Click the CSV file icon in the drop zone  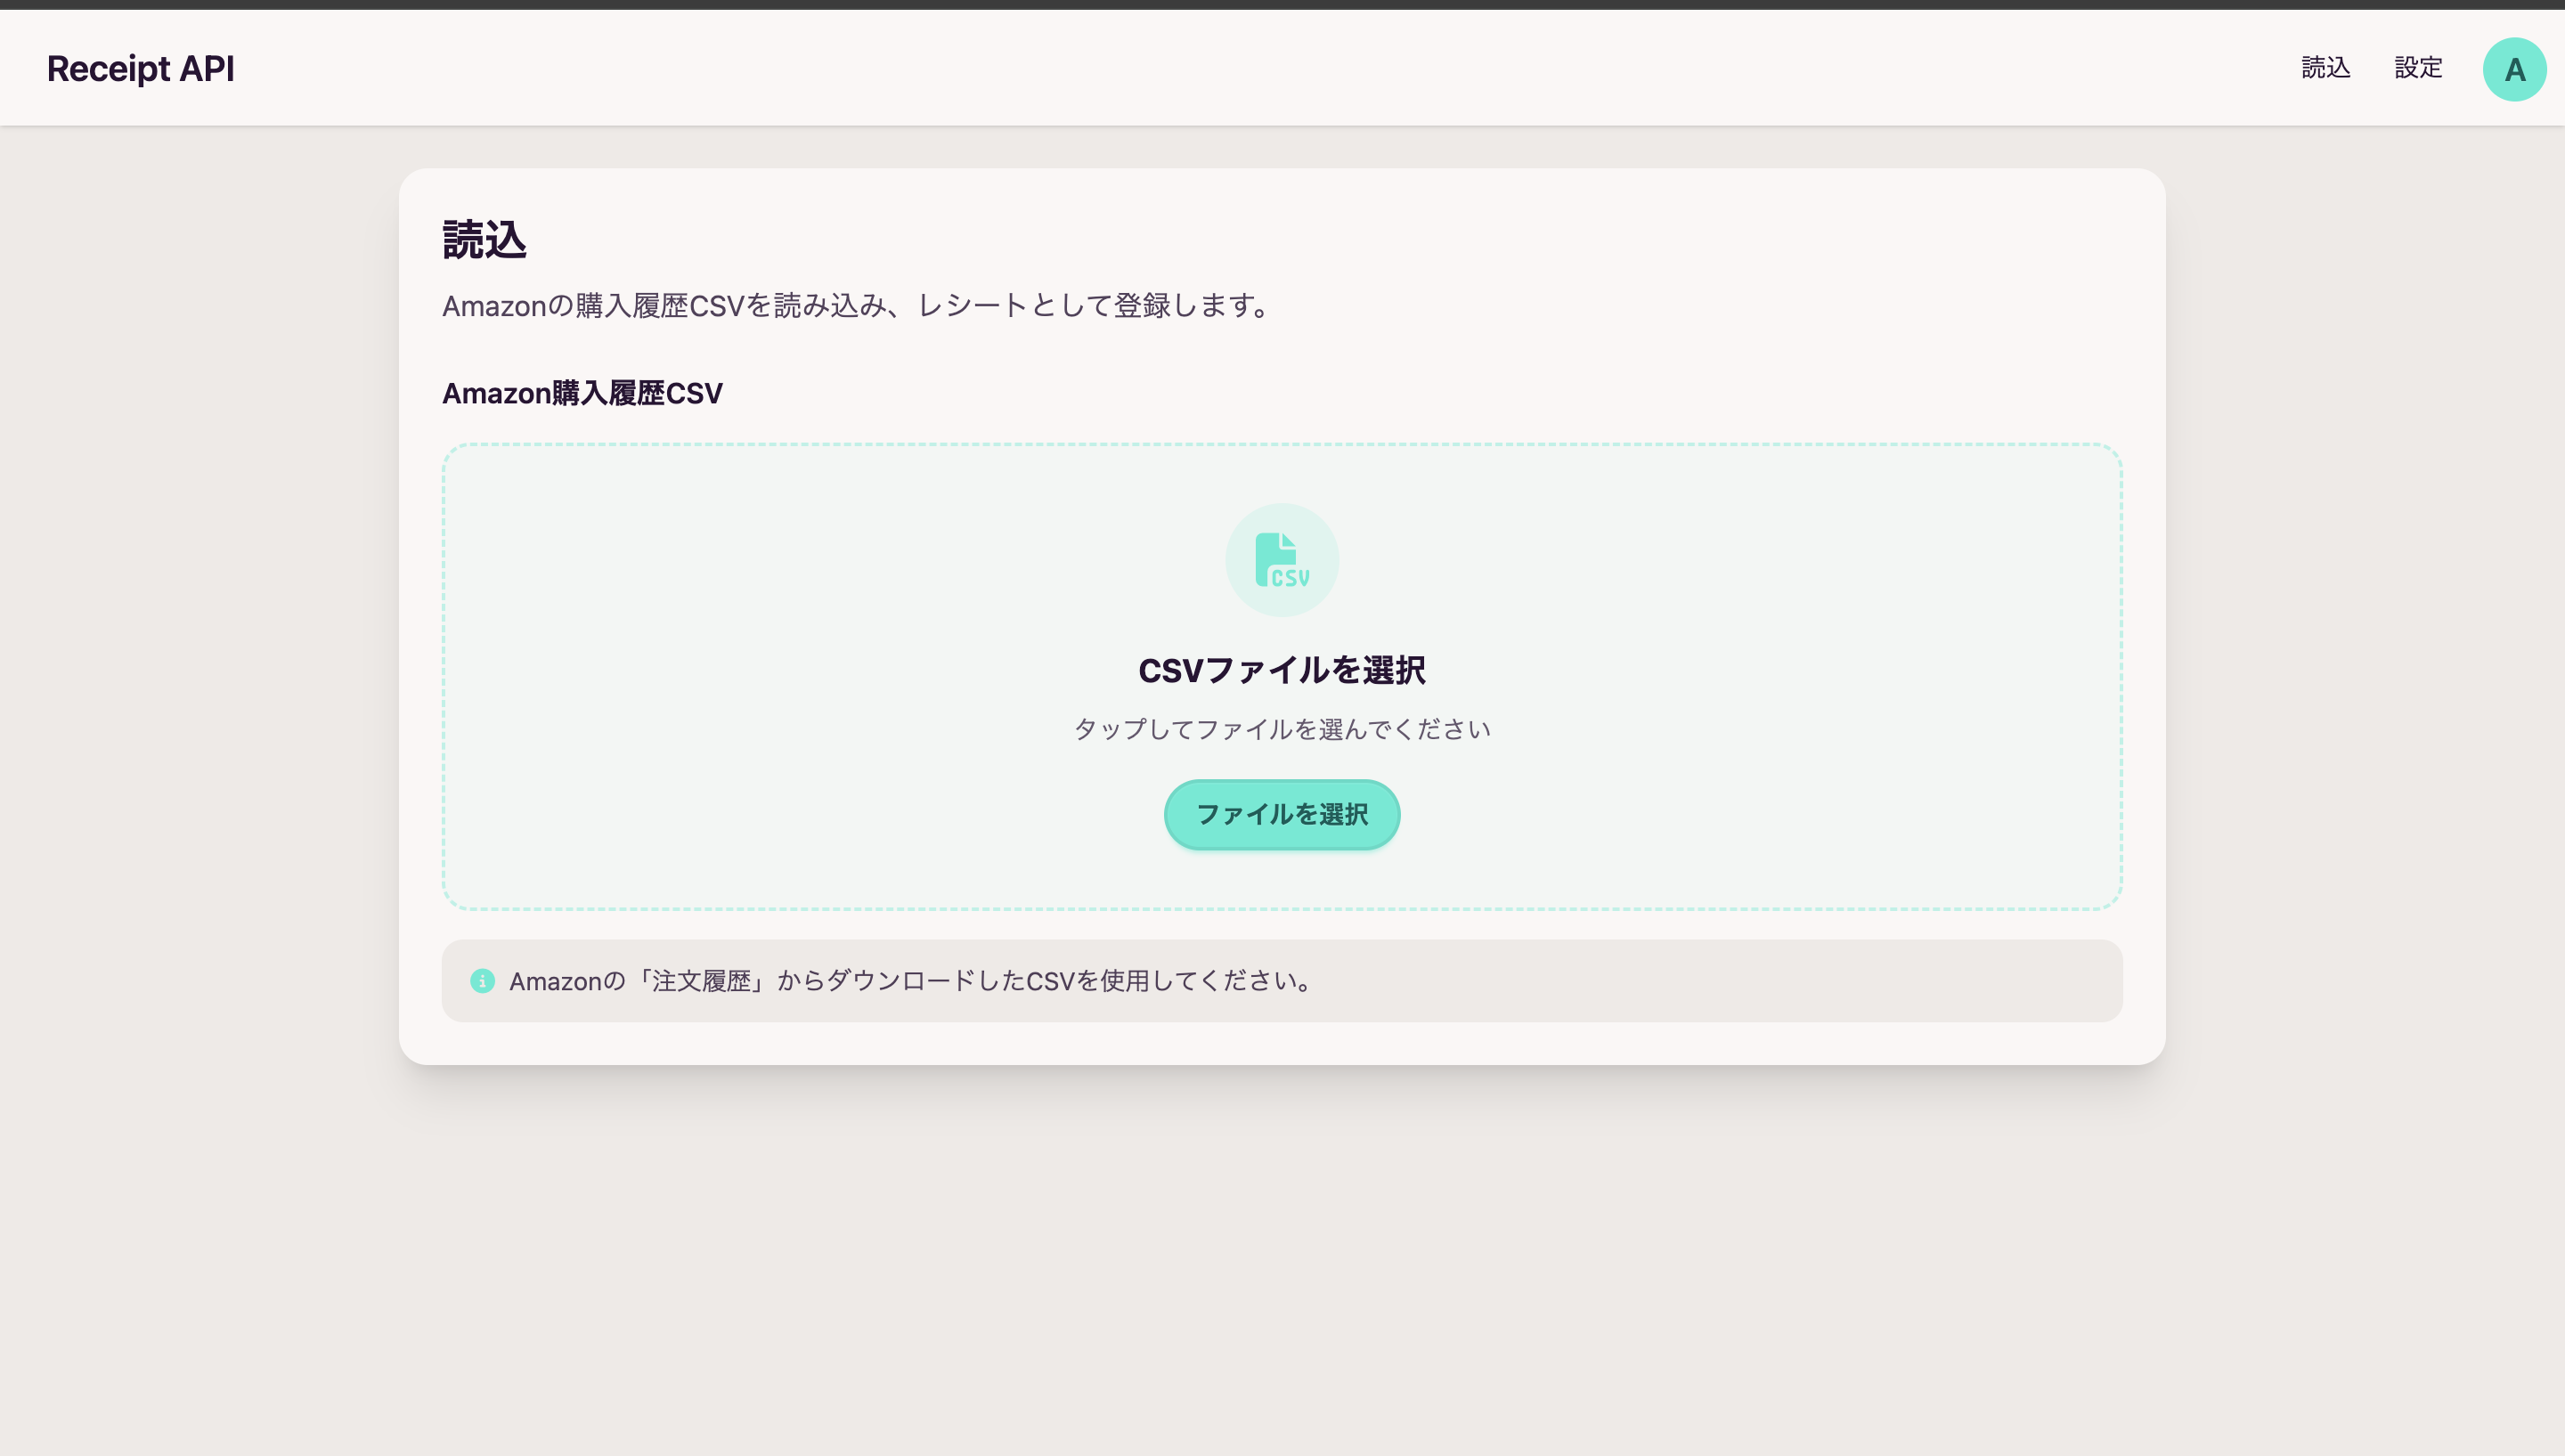(x=1282, y=560)
